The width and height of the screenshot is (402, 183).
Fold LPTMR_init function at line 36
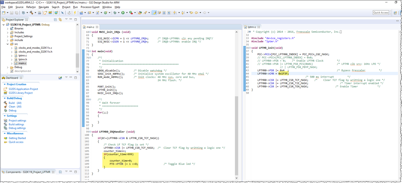coord(250,48)
